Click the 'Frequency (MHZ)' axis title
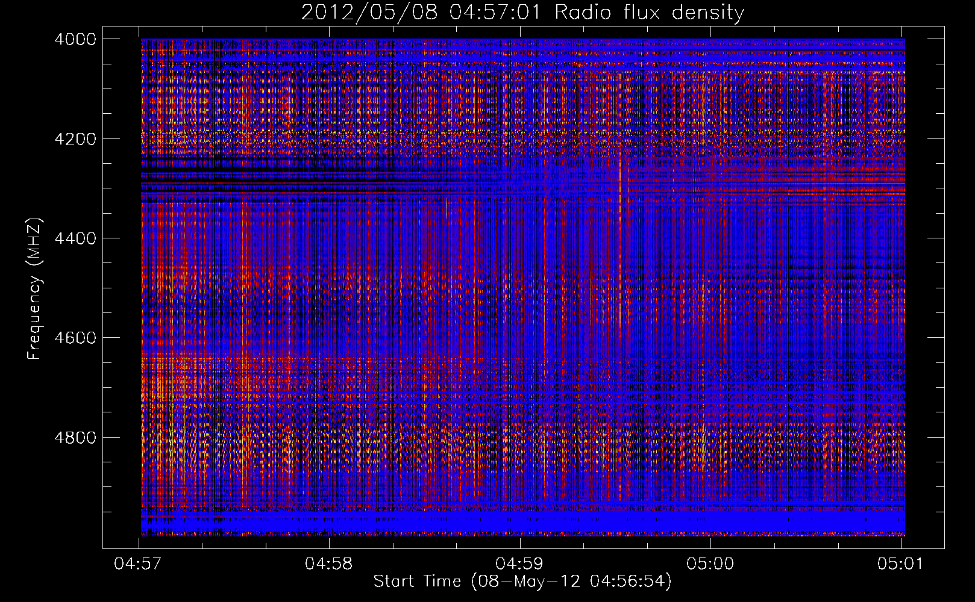 [35, 288]
